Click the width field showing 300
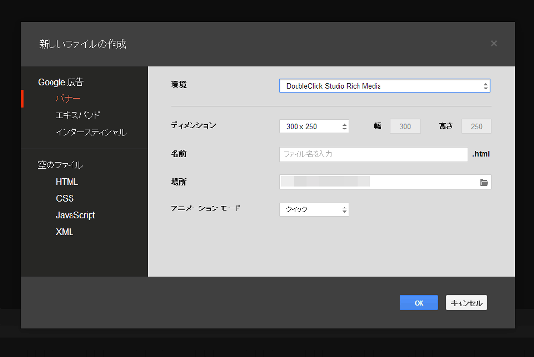 point(405,126)
